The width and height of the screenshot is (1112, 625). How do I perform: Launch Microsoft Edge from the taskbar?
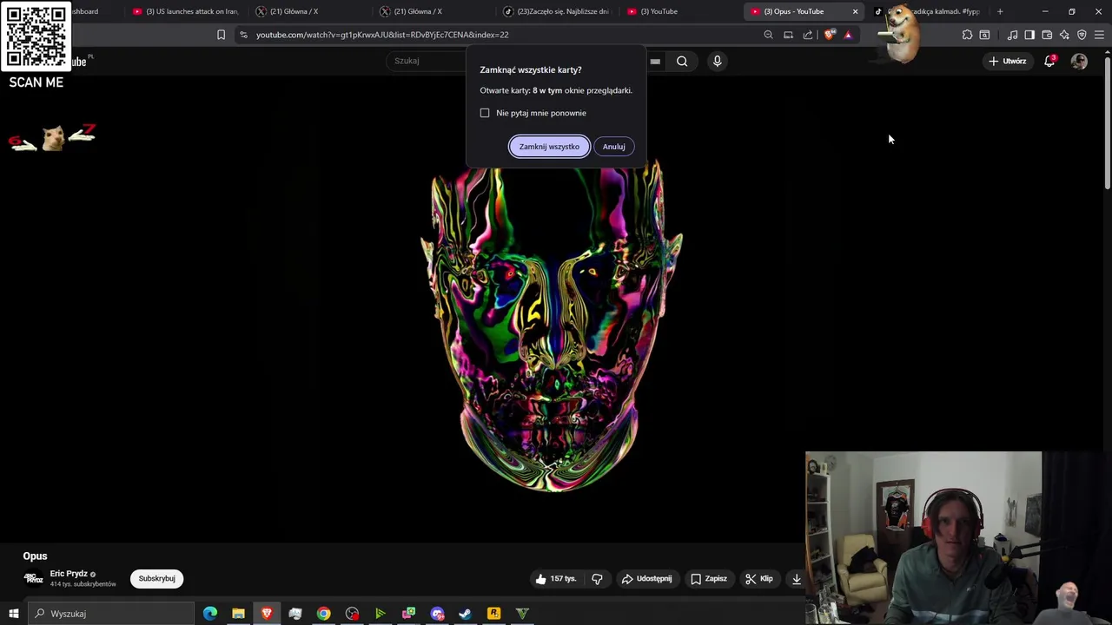[210, 614]
